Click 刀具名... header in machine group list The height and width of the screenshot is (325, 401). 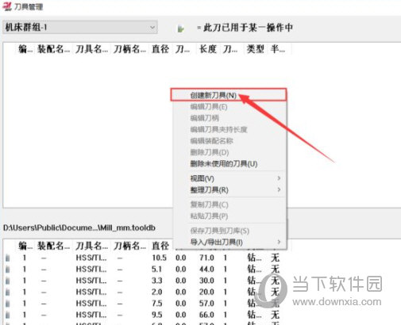tap(91, 49)
